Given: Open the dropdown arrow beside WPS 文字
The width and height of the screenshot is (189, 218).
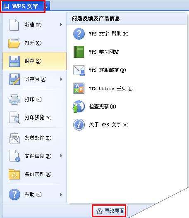Looking at the screenshot, I should click(47, 7).
